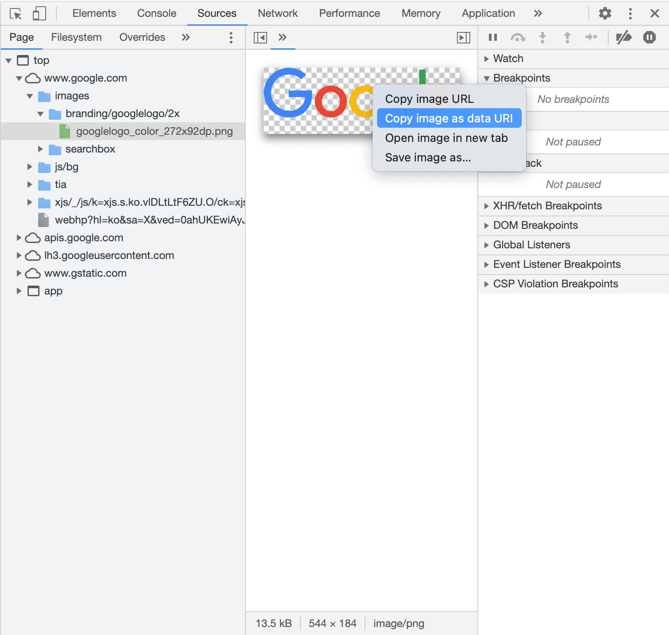Pause script execution

[492, 37]
